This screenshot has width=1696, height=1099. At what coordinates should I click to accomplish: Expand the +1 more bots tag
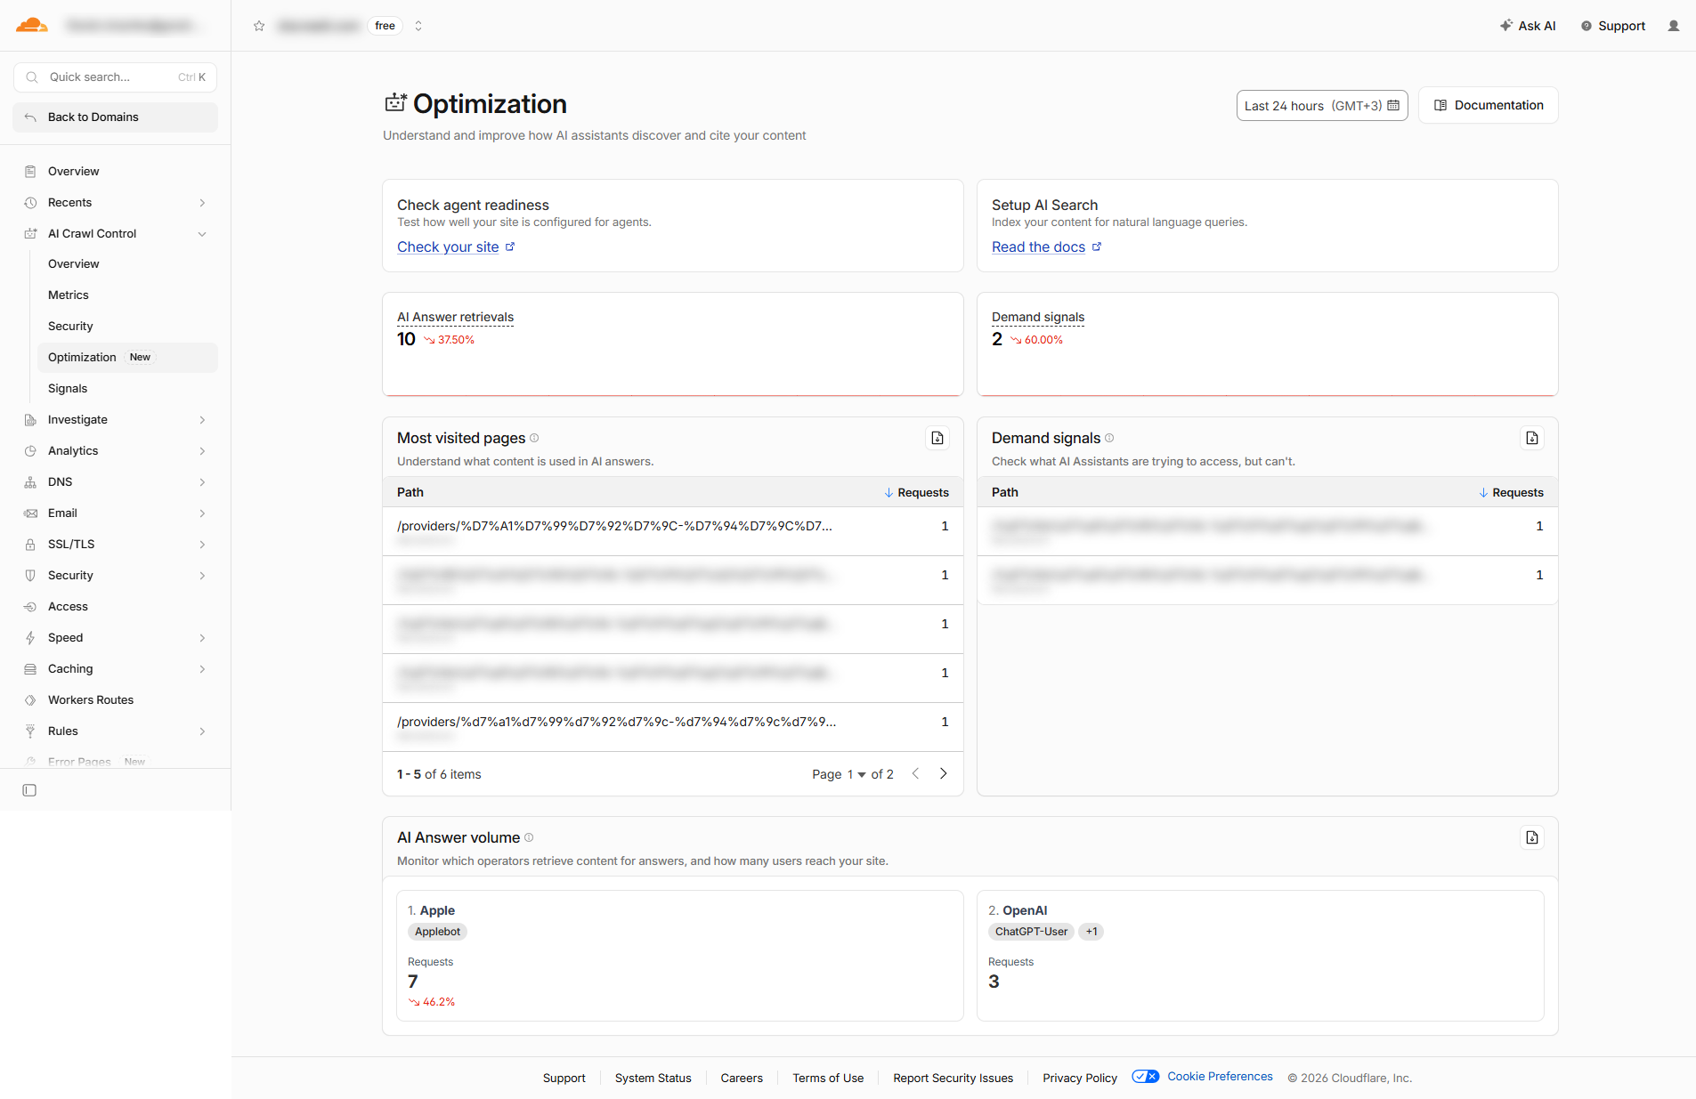coord(1091,932)
